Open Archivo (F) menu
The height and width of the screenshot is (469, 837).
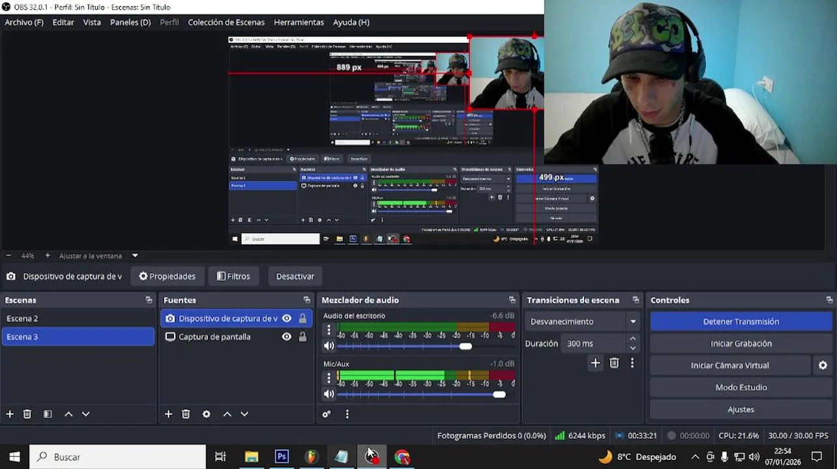click(x=24, y=22)
